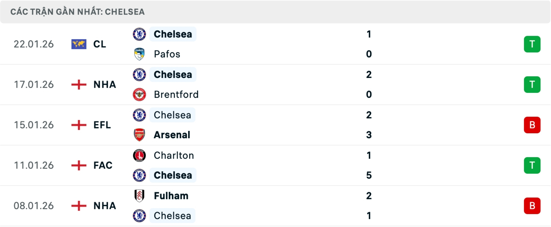Image resolution: width=551 pixels, height=227 pixels.
Task: Open the Brentford team page link
Action: [x=176, y=95]
